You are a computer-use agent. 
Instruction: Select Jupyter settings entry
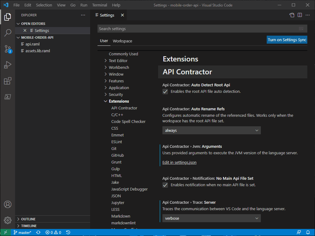click(118, 203)
